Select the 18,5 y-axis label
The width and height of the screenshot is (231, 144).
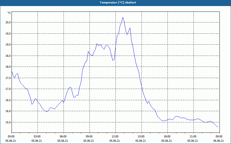(x=8, y=56)
